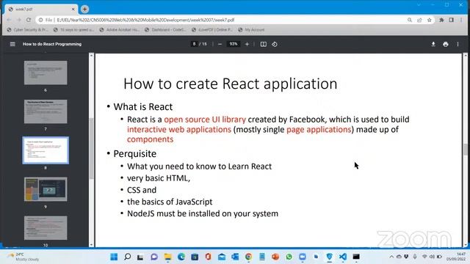Click the share page icon in address bar
Image resolution: width=470 pixels, height=264 pixels.
[419, 20]
